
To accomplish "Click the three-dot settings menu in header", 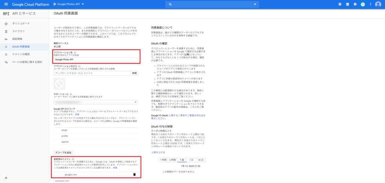I will point(370,4).
